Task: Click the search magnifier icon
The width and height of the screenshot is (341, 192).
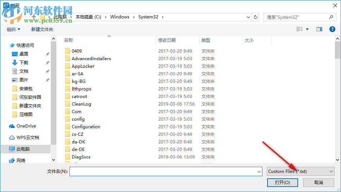Action: (331, 17)
